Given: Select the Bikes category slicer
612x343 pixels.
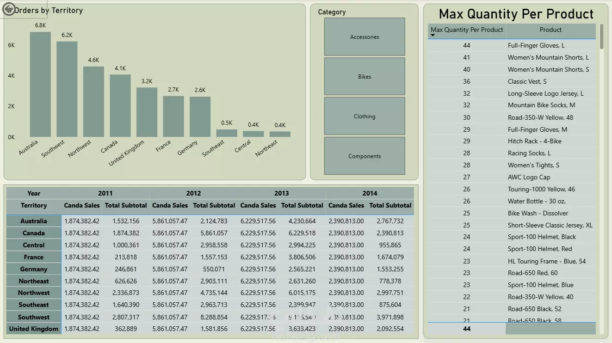Looking at the screenshot, I should pyautogui.click(x=365, y=77).
